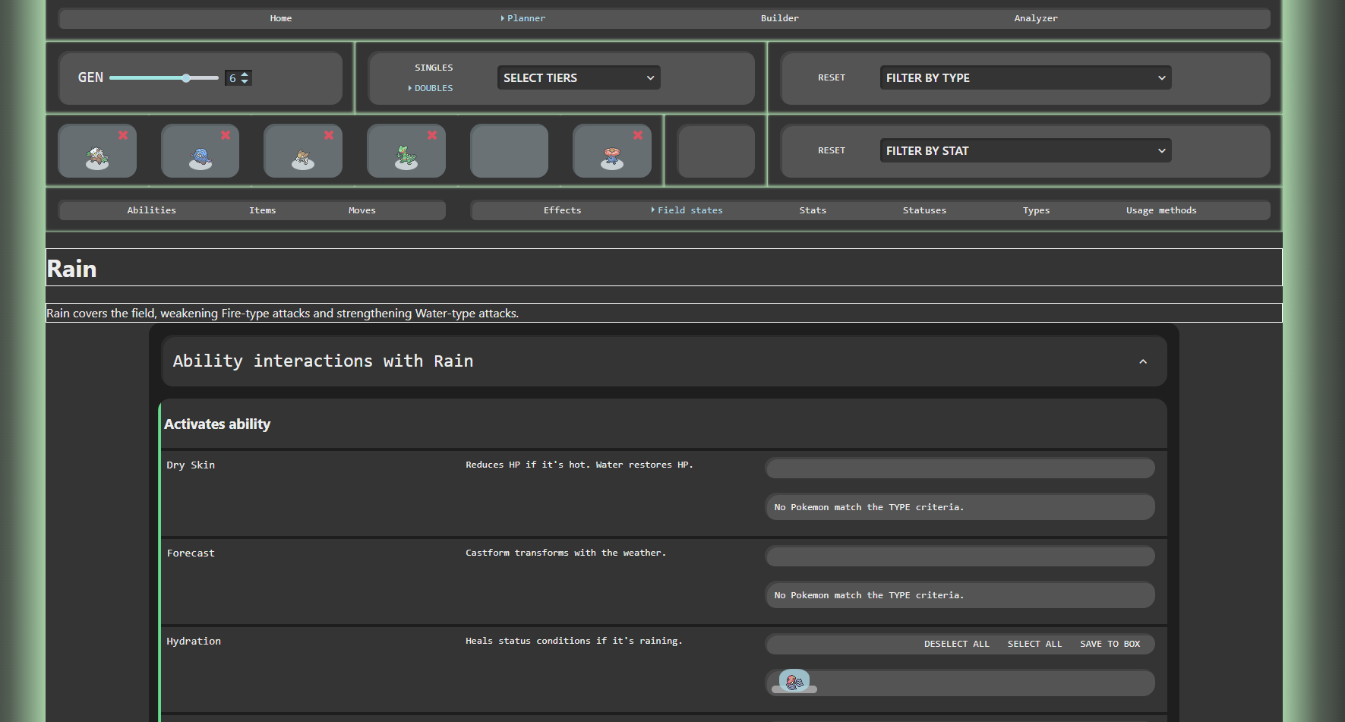
Task: Remove Tangela with its red X
Action: coord(226,135)
